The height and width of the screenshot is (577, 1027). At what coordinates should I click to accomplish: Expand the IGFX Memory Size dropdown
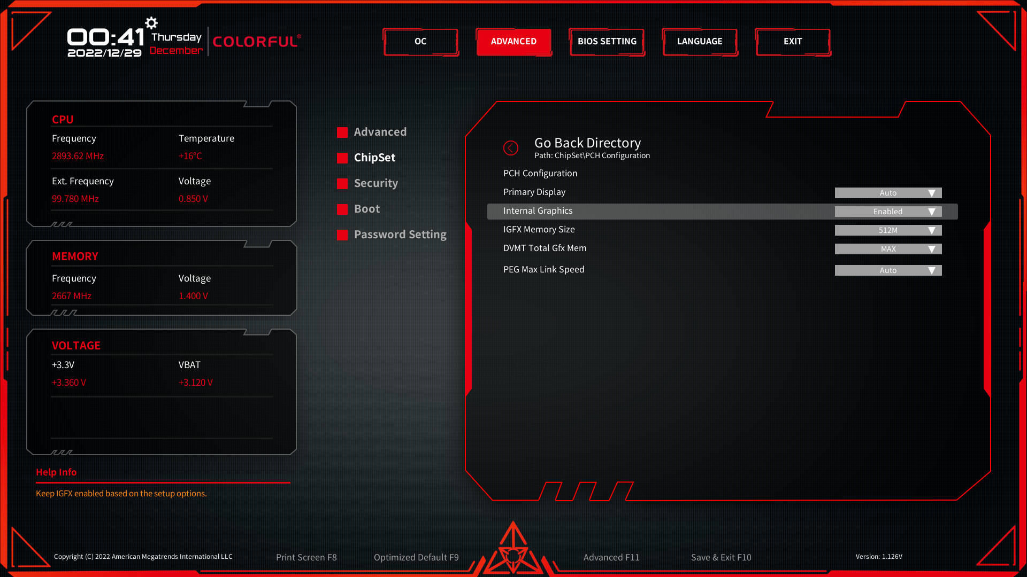pos(888,230)
